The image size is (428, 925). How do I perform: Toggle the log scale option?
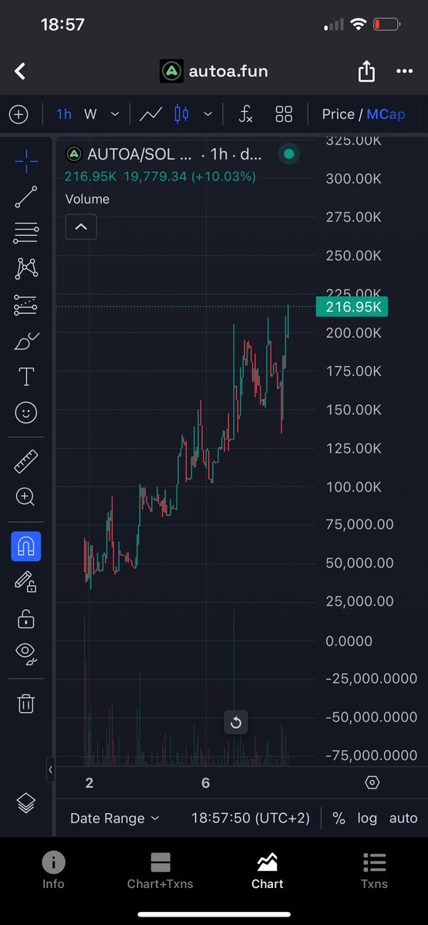(367, 819)
